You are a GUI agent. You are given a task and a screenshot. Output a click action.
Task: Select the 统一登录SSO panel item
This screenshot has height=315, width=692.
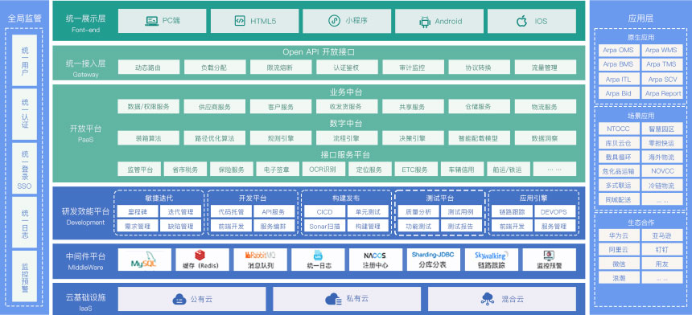(x=25, y=170)
